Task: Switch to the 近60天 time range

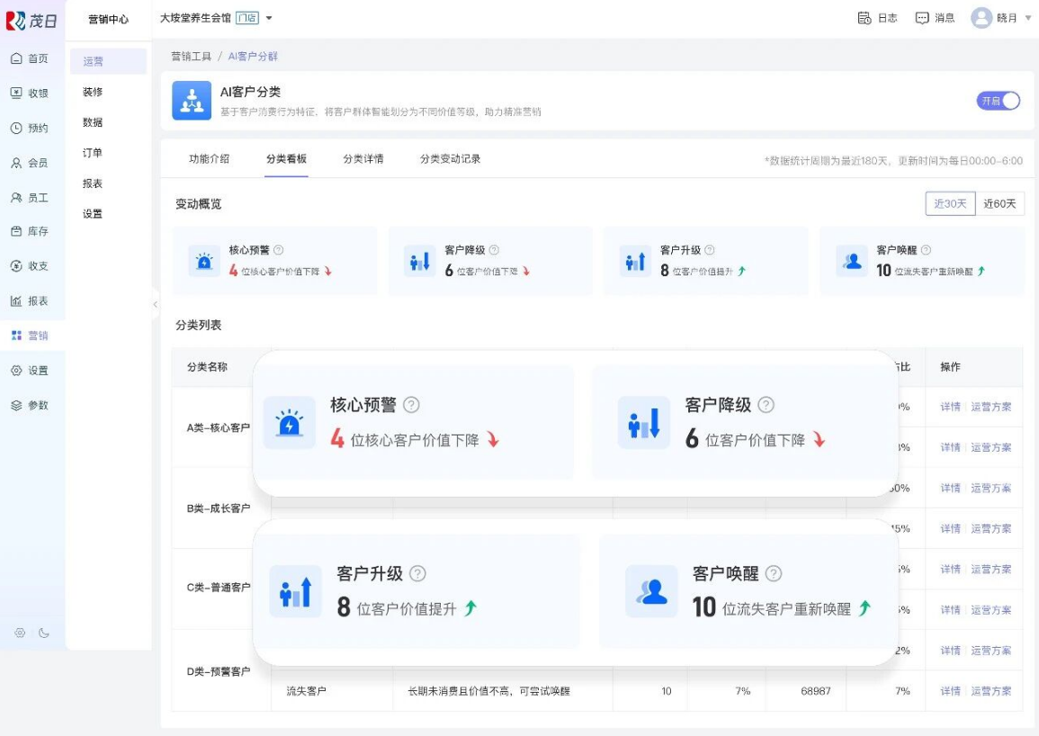Action: pyautogui.click(x=999, y=203)
